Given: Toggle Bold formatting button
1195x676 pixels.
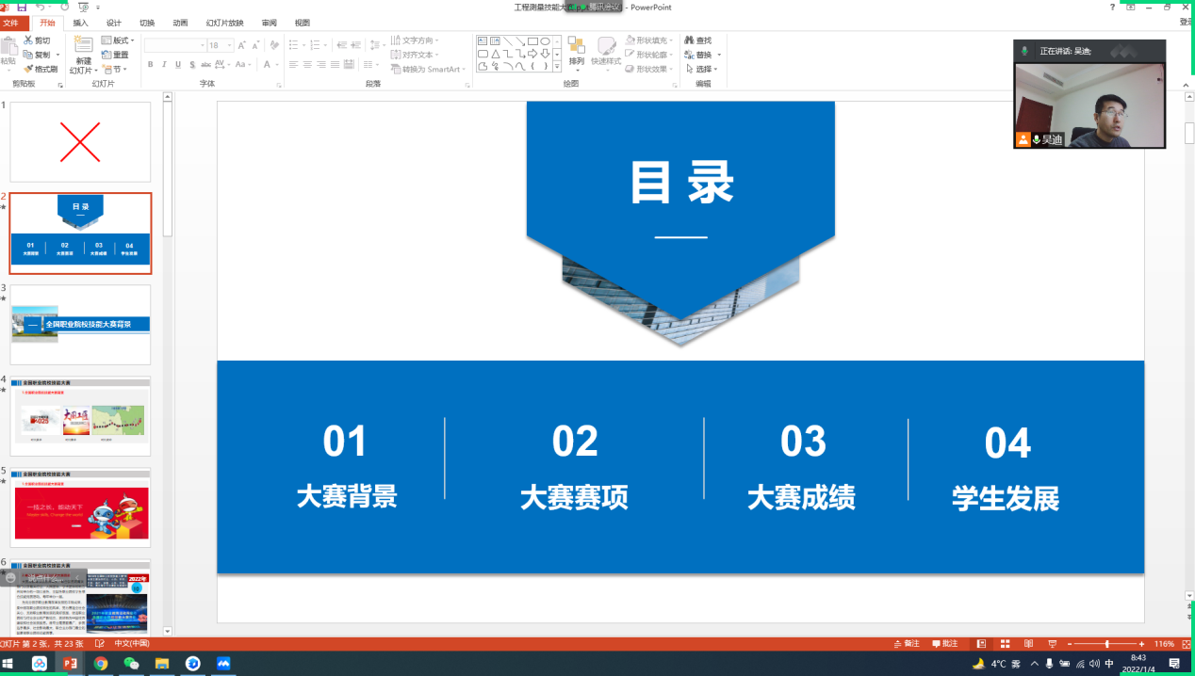Looking at the screenshot, I should 150,65.
